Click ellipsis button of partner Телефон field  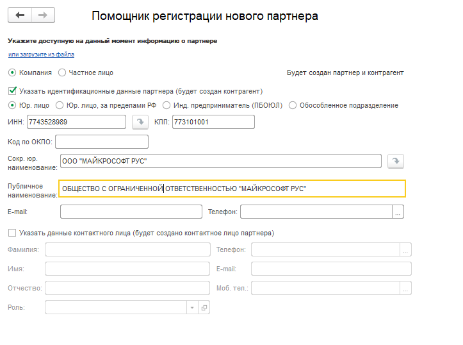point(398,212)
